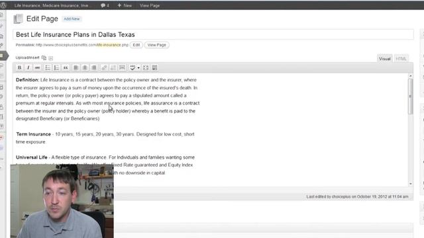This screenshot has height=238, width=424.
Task: Open the spellchecker language dropdown arrow
Action: (x=138, y=67)
